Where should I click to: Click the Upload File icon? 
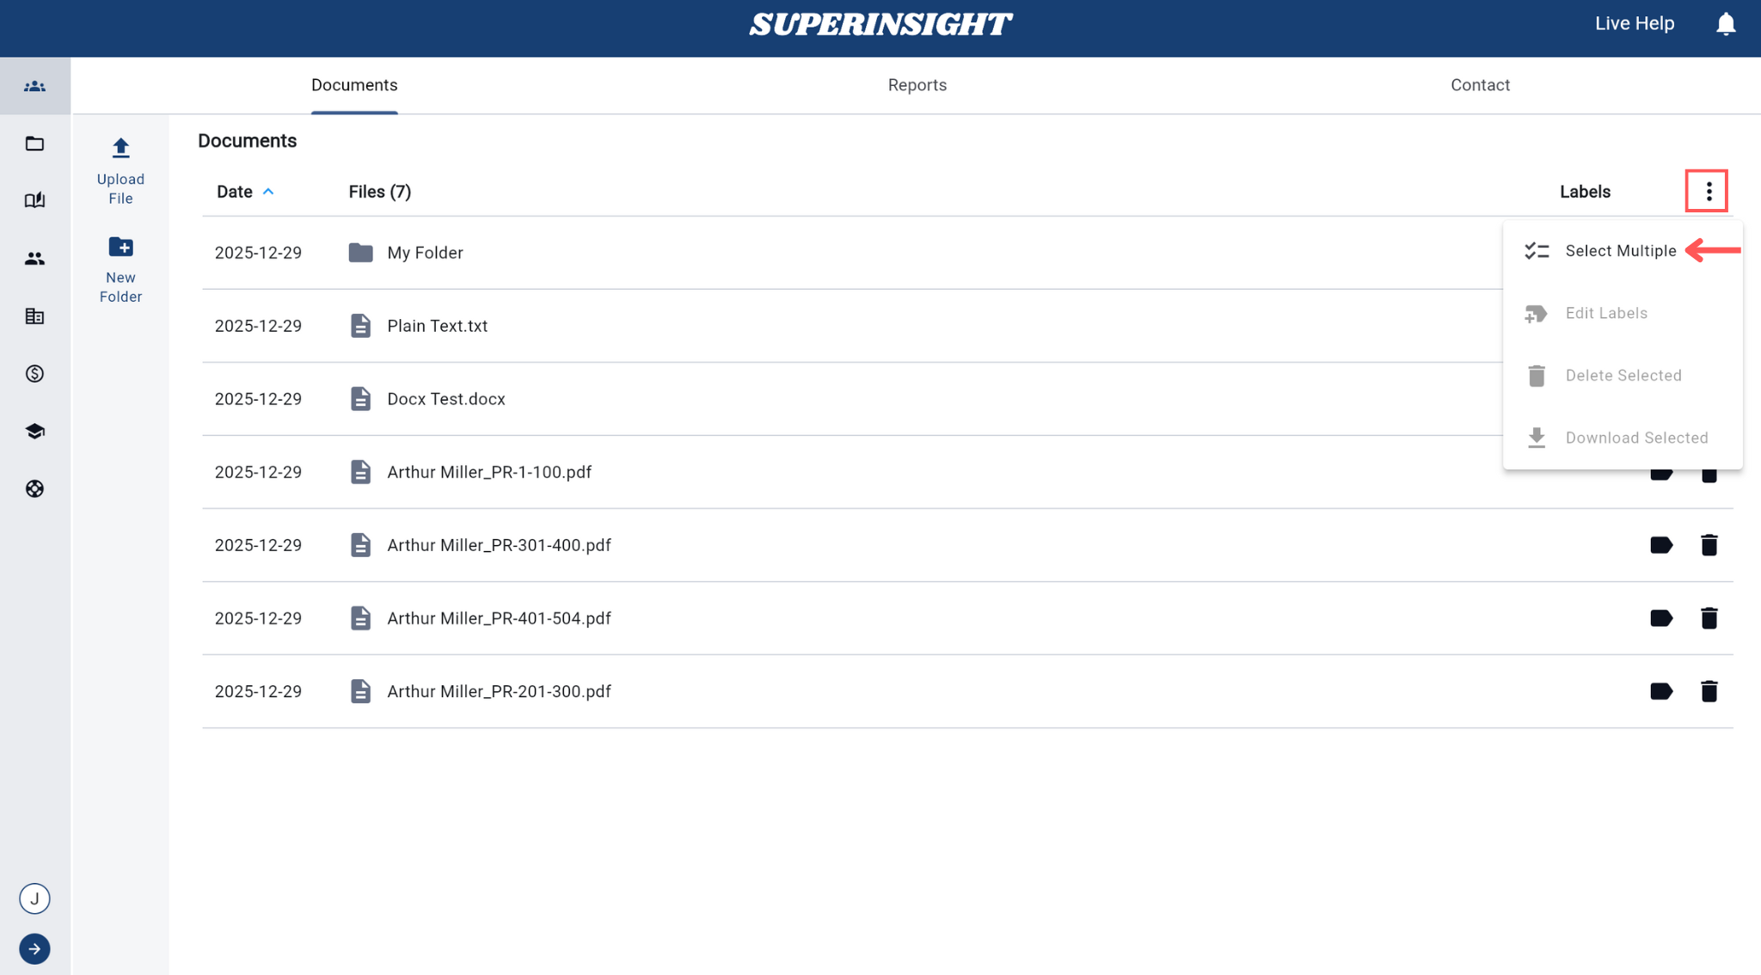120,149
